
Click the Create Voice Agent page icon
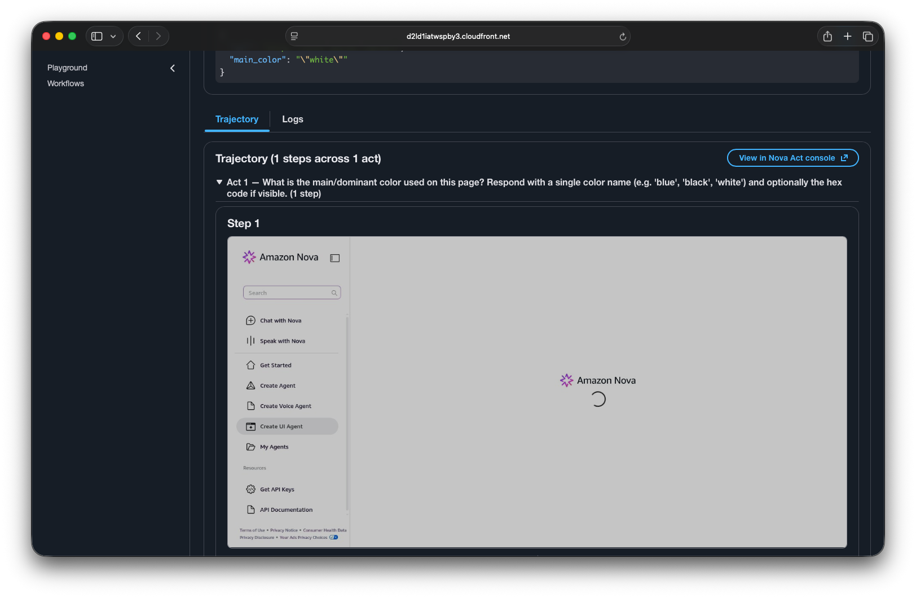point(251,406)
